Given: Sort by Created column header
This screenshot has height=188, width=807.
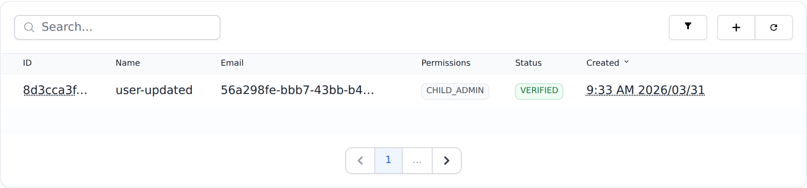Looking at the screenshot, I should pyautogui.click(x=602, y=63).
